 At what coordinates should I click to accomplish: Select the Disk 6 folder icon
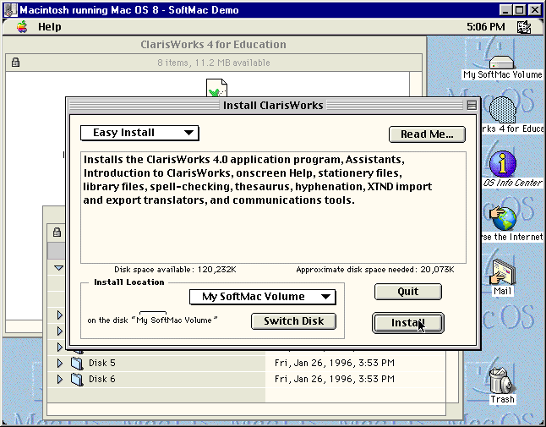click(x=77, y=380)
